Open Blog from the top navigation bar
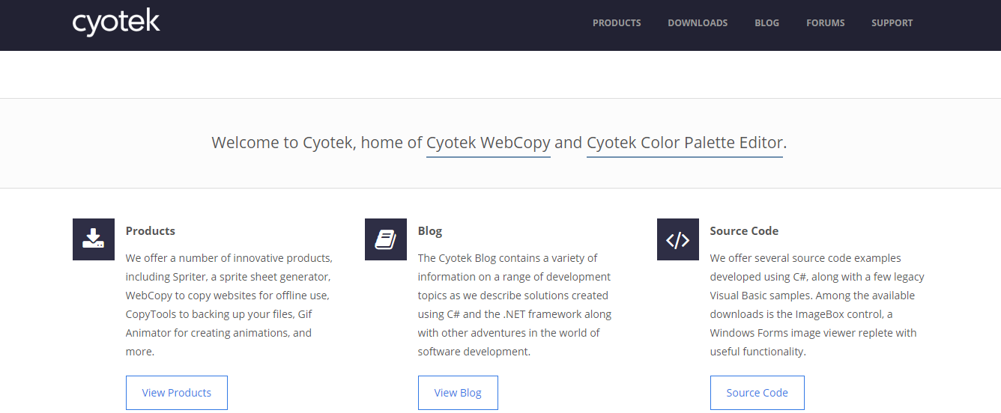Image resolution: width=1001 pixels, height=413 pixels. [x=766, y=23]
